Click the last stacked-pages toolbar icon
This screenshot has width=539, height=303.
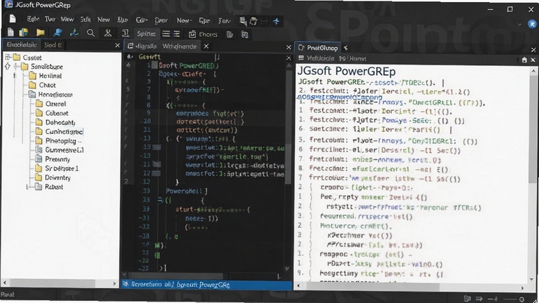coord(245,34)
